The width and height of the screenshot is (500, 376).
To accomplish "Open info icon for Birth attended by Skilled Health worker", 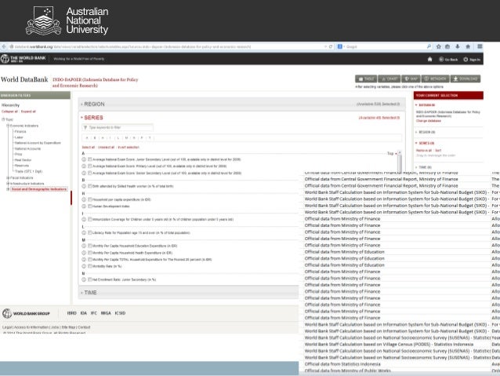I will [x=84, y=186].
